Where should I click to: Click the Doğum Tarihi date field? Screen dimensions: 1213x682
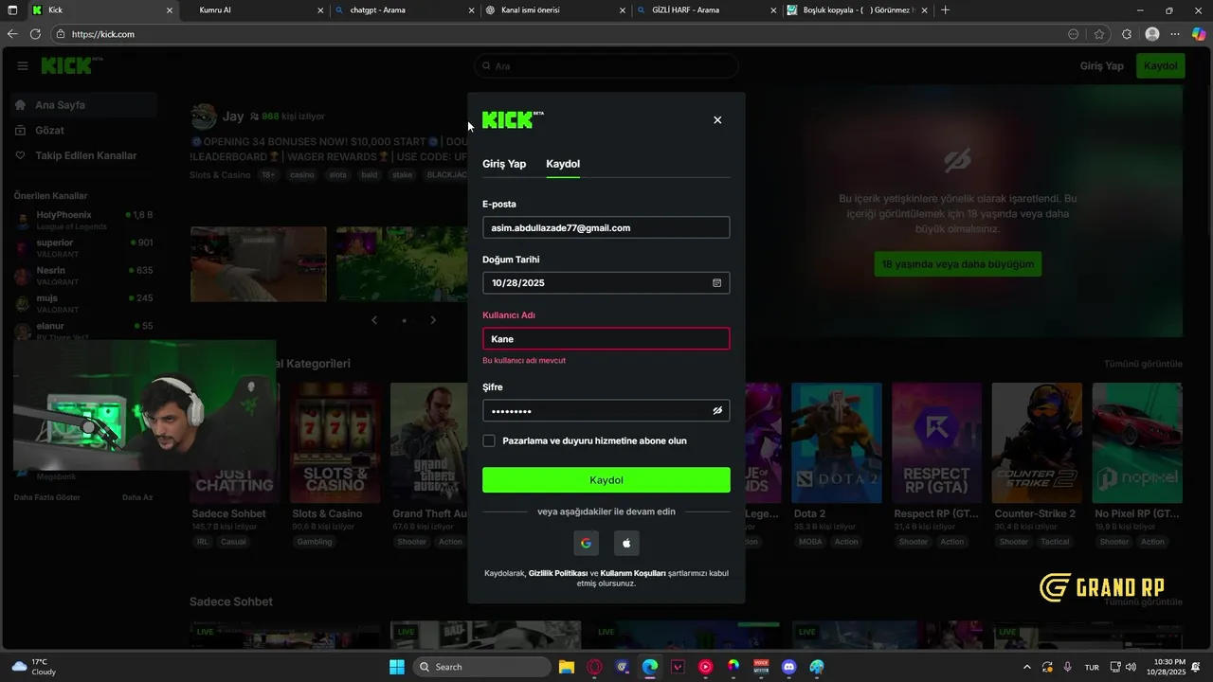coord(606,282)
